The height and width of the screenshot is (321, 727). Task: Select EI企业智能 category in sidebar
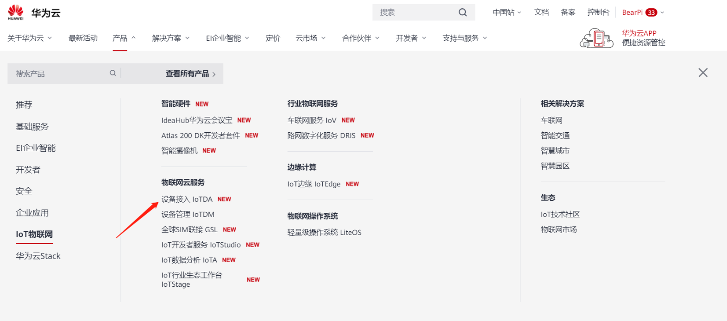point(36,148)
